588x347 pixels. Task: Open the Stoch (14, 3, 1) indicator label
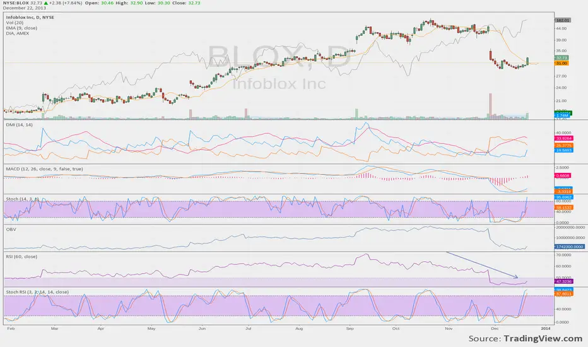[x=22, y=199]
